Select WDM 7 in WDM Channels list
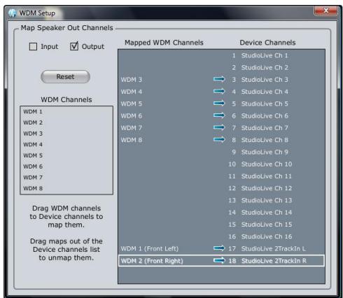Viewport: 343px width, 298px height. (66, 178)
